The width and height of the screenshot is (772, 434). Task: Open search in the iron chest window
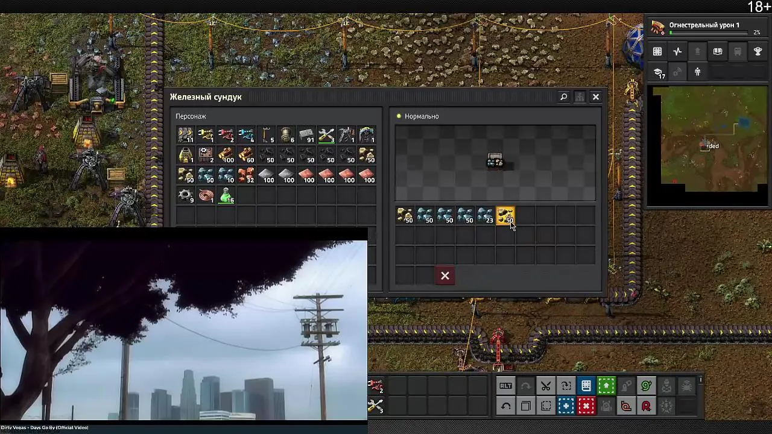(x=563, y=96)
